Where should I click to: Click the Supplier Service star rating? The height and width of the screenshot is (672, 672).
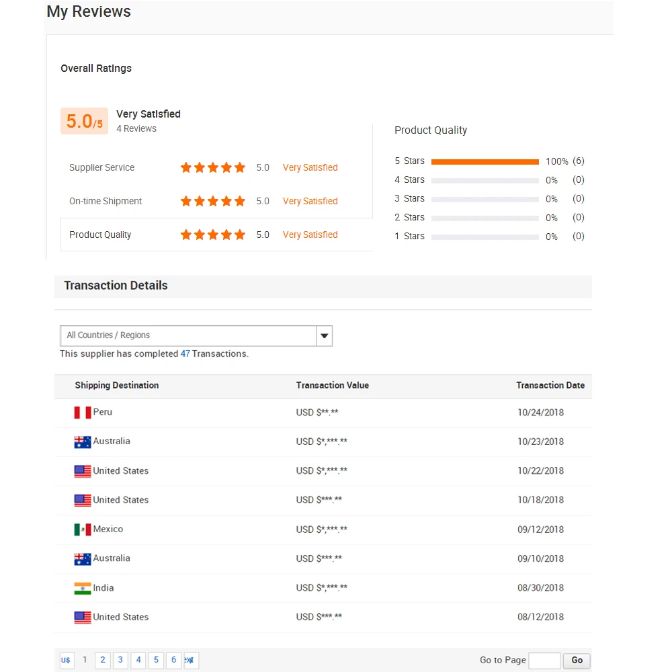[x=212, y=168]
